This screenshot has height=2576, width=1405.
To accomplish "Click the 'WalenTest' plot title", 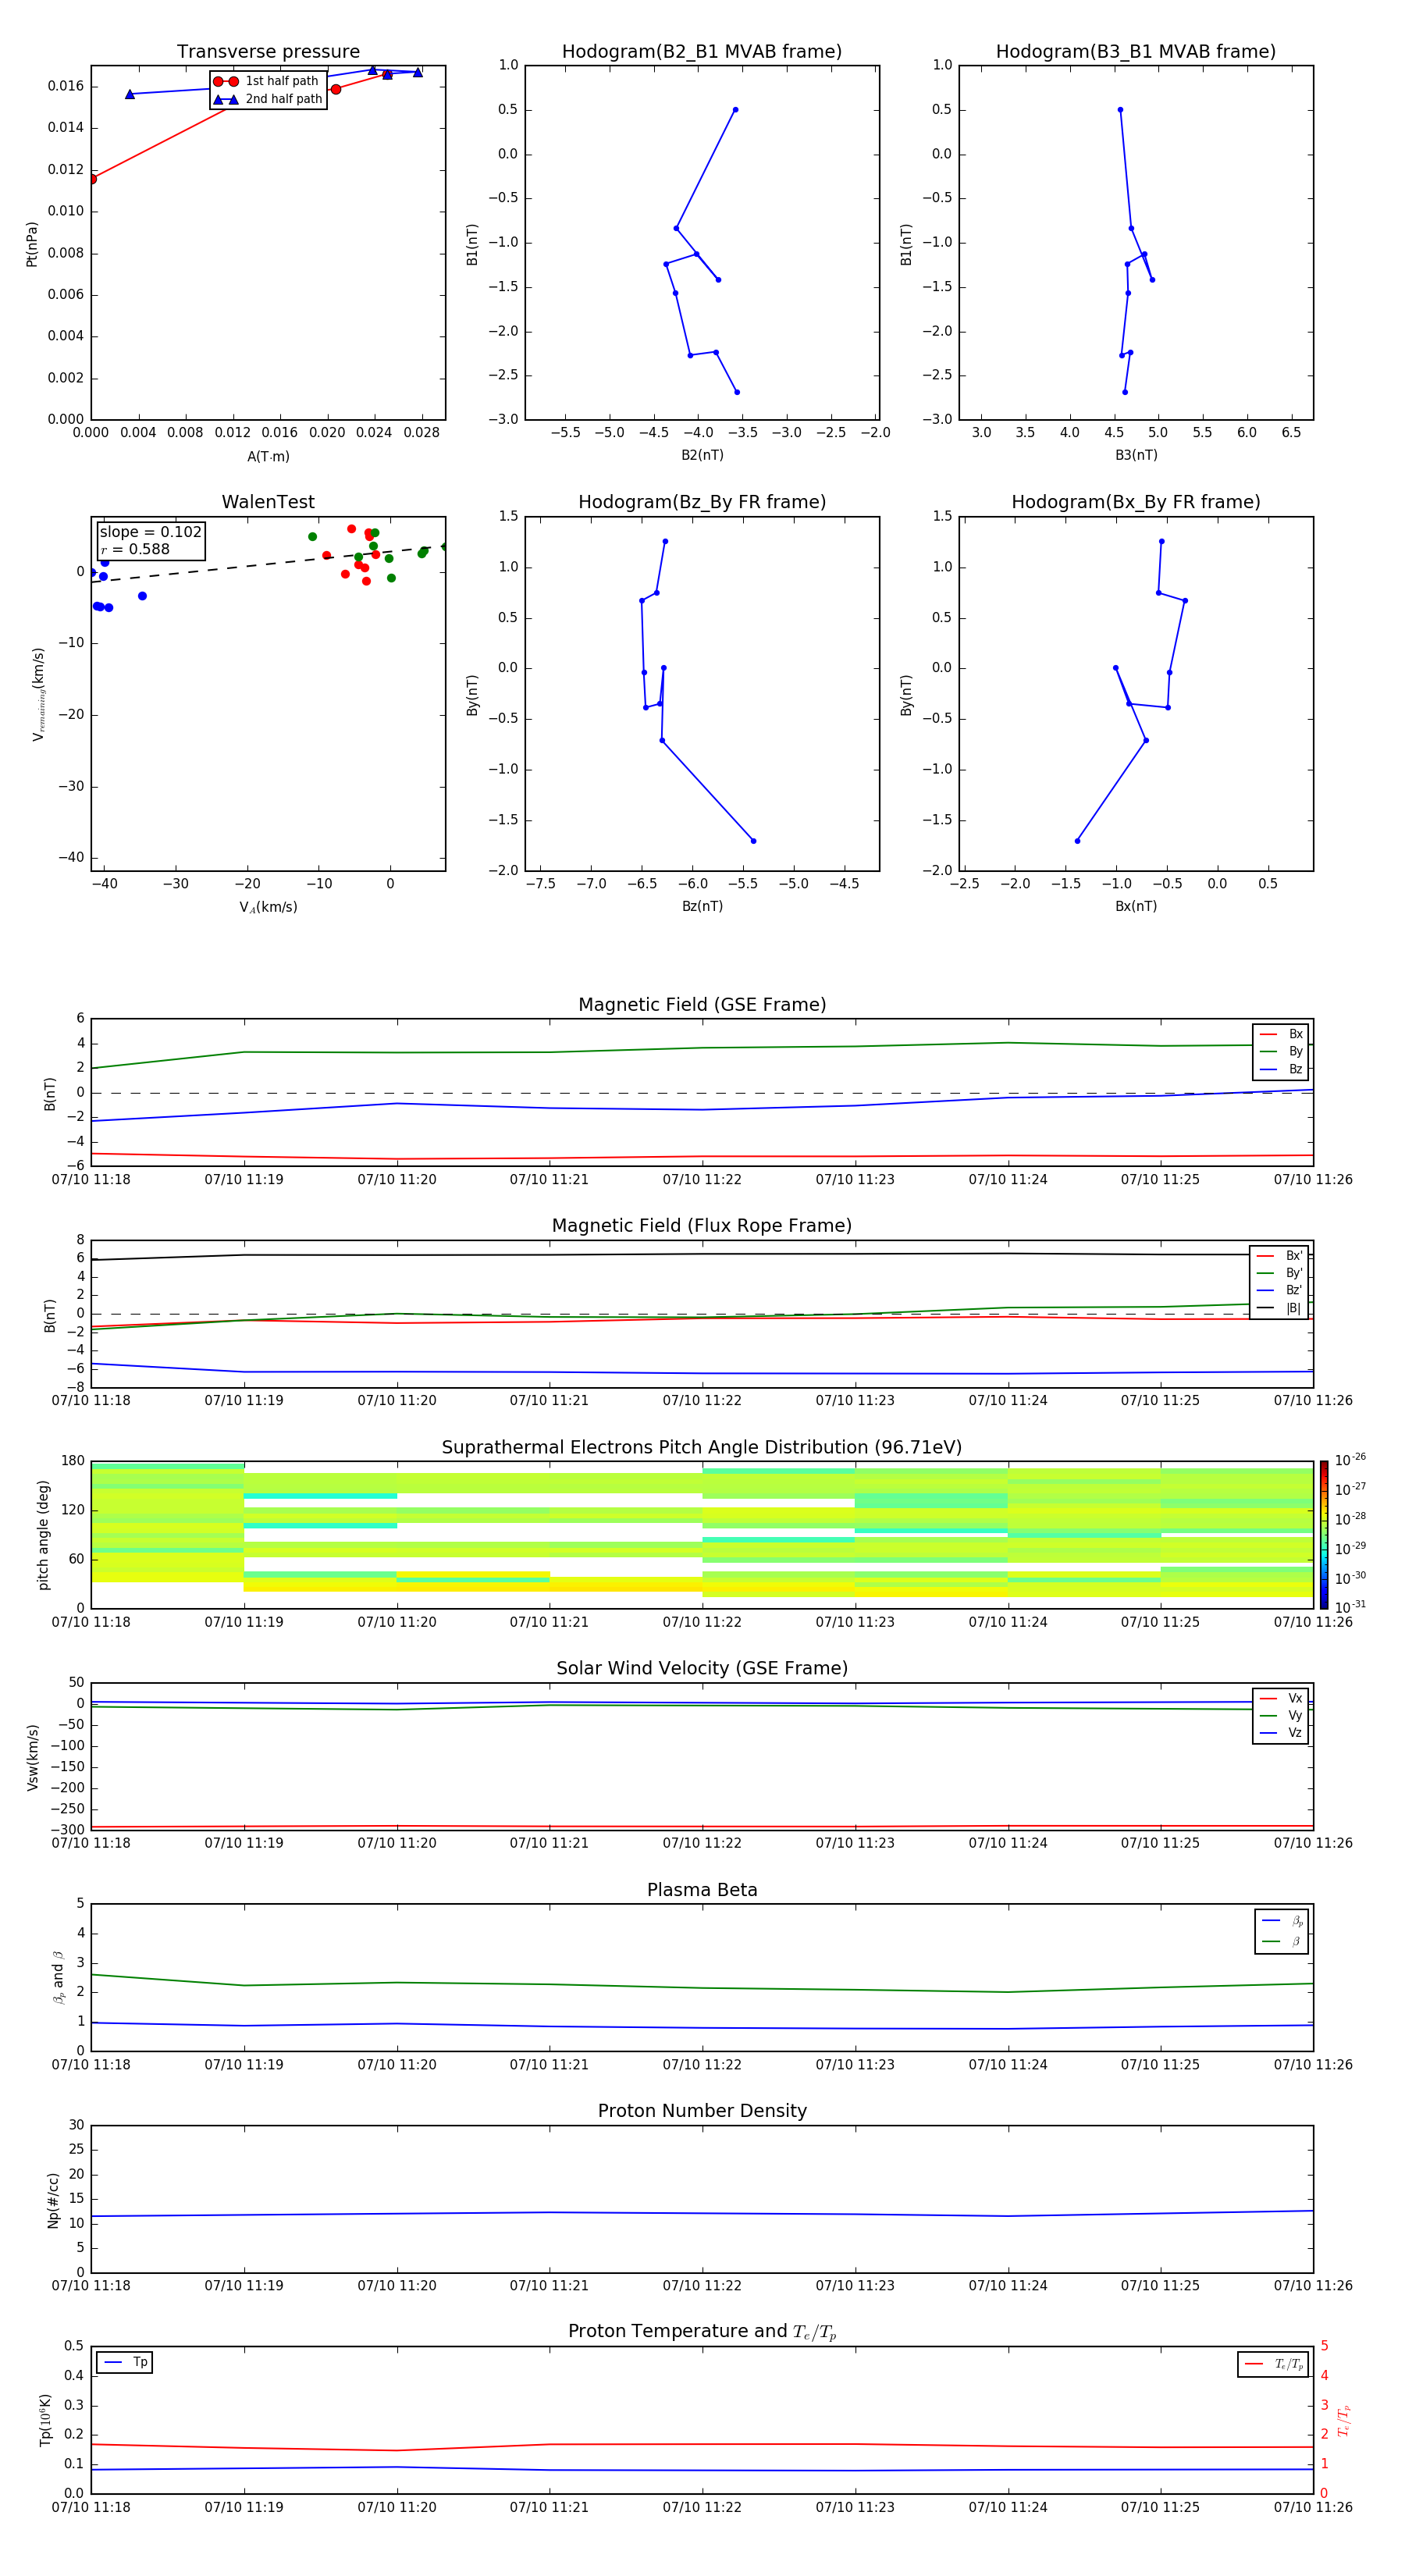I will click(268, 502).
